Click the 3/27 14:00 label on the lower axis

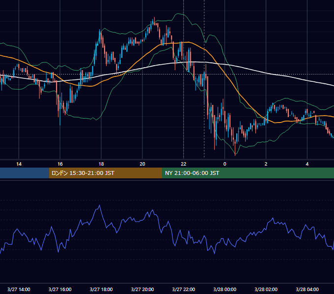pos(19,289)
